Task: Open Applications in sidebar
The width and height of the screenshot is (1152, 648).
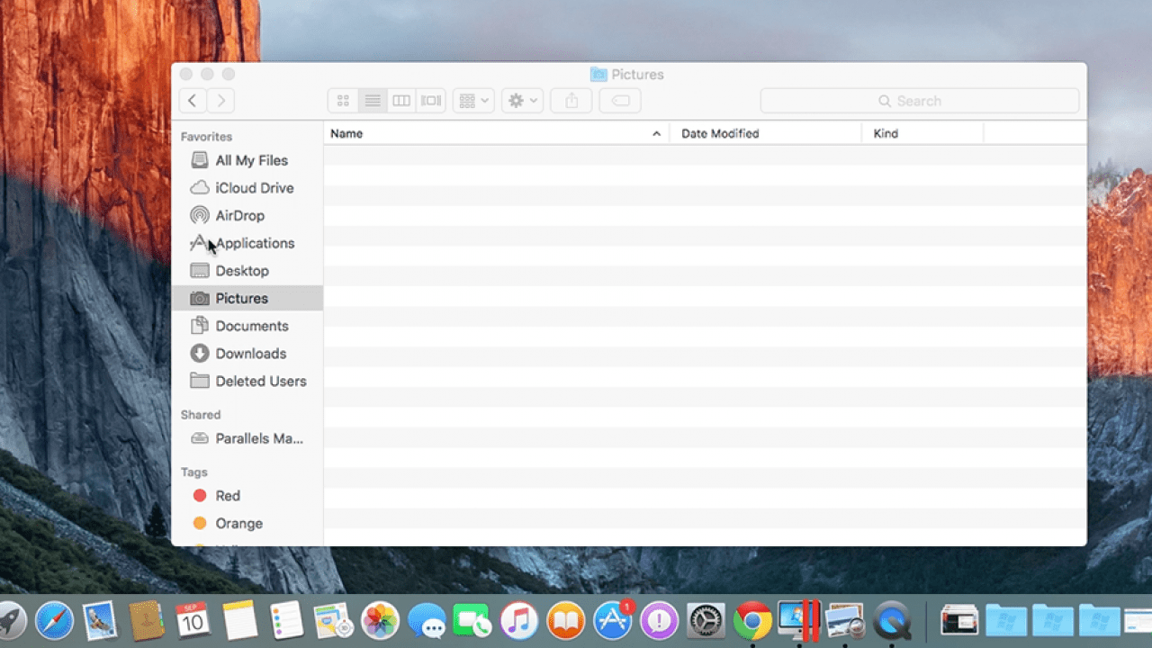Action: click(x=247, y=243)
